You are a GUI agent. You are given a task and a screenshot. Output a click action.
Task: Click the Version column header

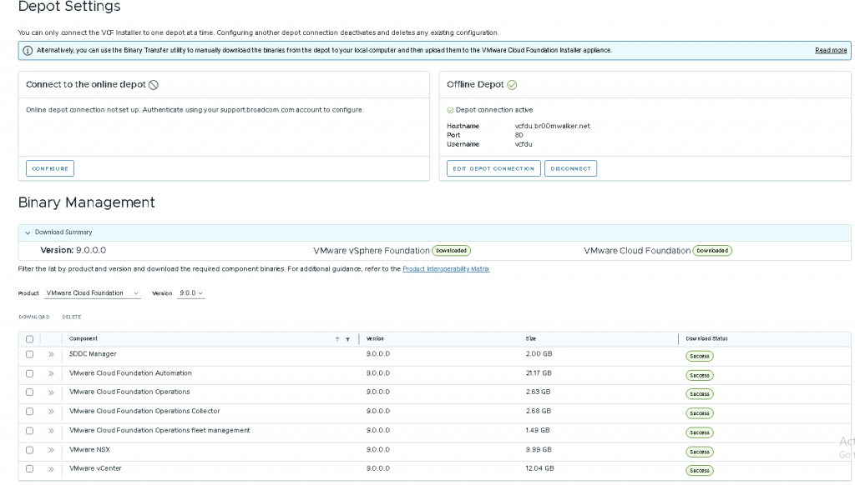point(375,338)
